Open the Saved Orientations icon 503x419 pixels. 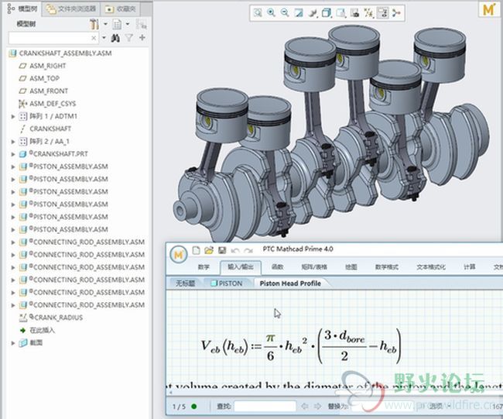[x=340, y=13]
